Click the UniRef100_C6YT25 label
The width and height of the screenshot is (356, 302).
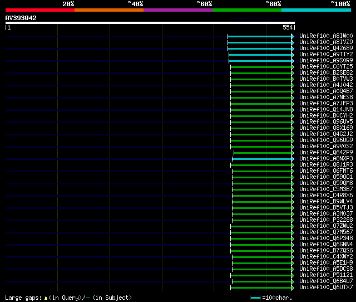click(326, 67)
